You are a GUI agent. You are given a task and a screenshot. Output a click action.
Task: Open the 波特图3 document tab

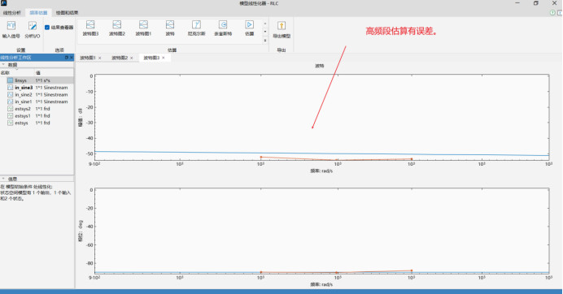click(151, 58)
